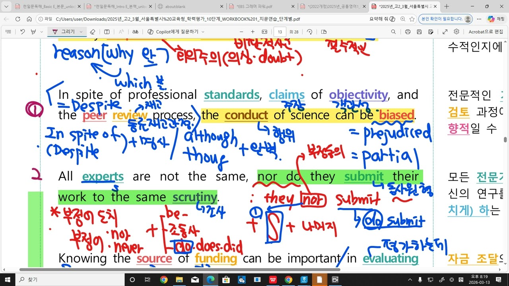The width and height of the screenshot is (509, 286).
Task: Open Microsoft Edge from taskbar
Action: coord(210,279)
